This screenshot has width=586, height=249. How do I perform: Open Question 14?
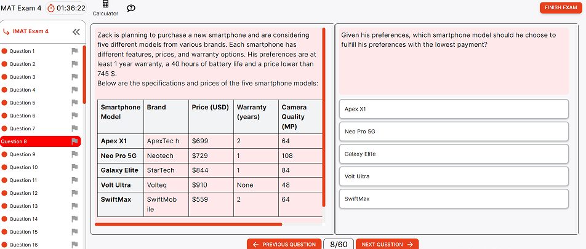pyautogui.click(x=23, y=219)
